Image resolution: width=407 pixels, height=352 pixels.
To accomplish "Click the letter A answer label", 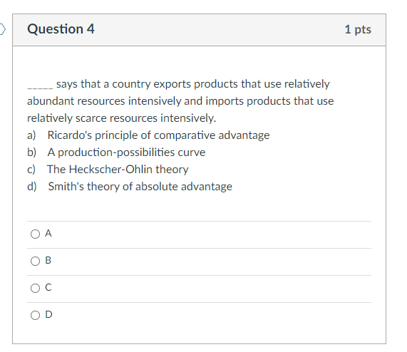I will click(48, 234).
